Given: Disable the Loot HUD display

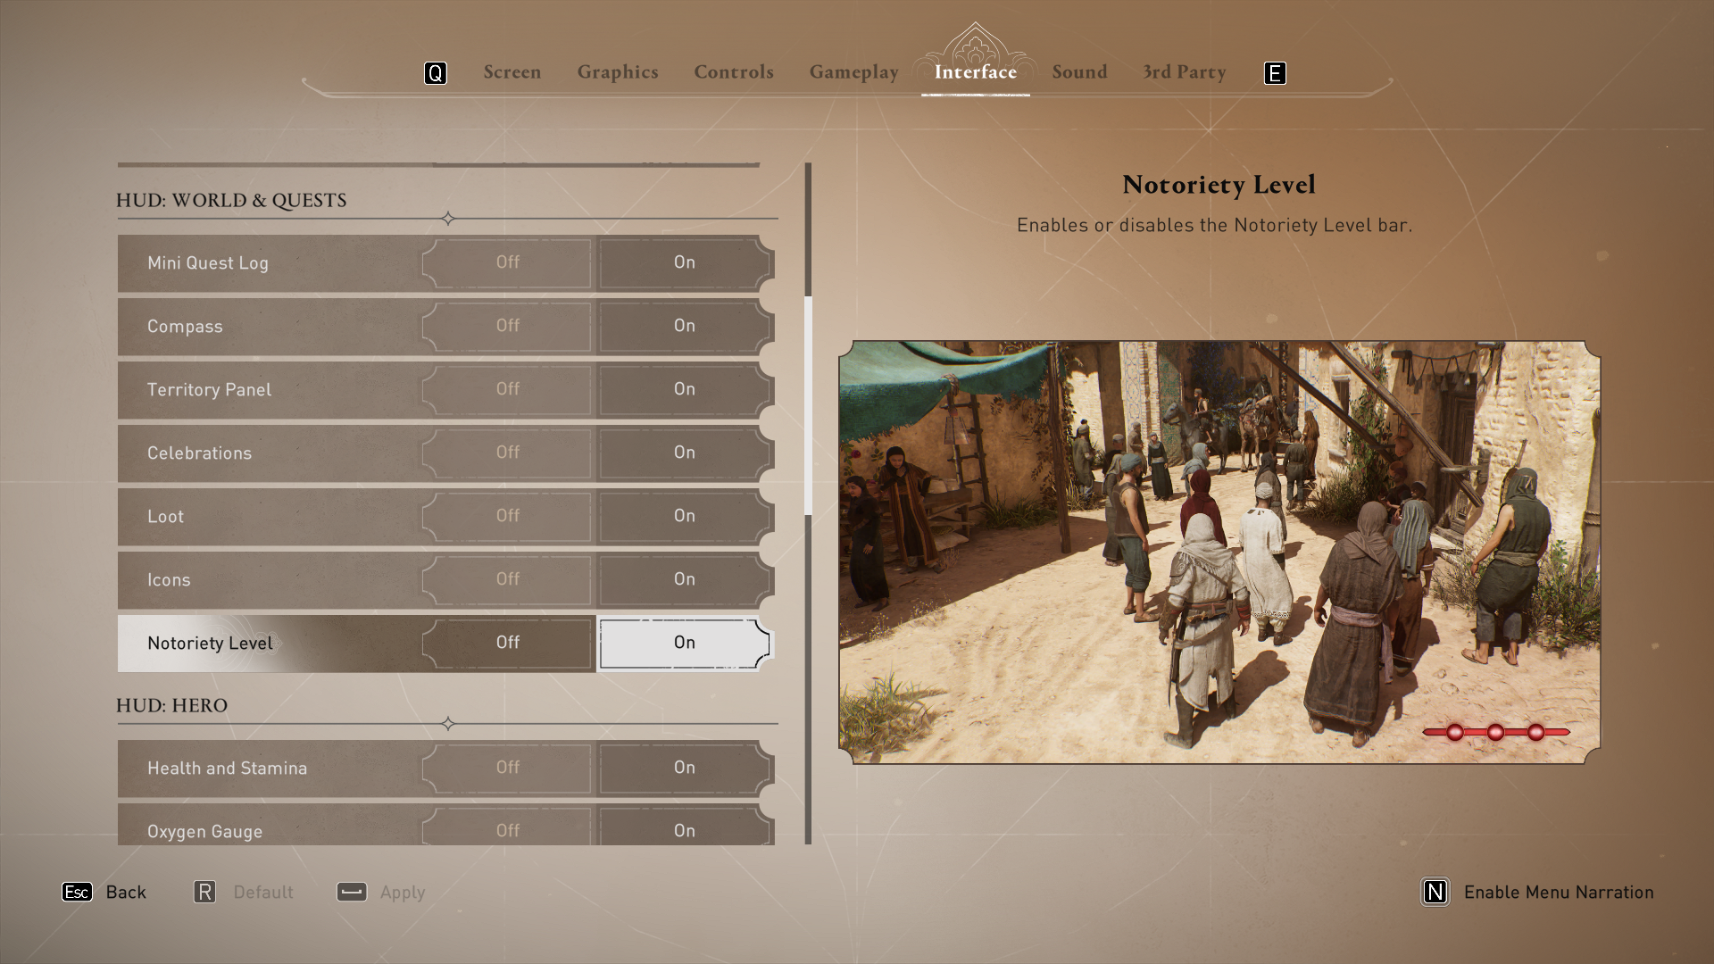Looking at the screenshot, I should click(x=506, y=516).
